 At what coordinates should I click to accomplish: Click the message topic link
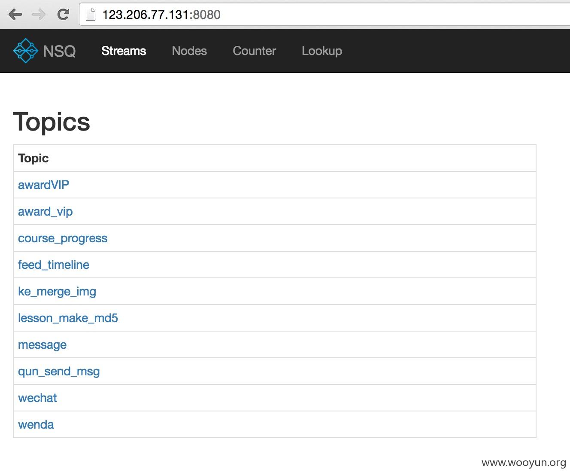coord(42,345)
